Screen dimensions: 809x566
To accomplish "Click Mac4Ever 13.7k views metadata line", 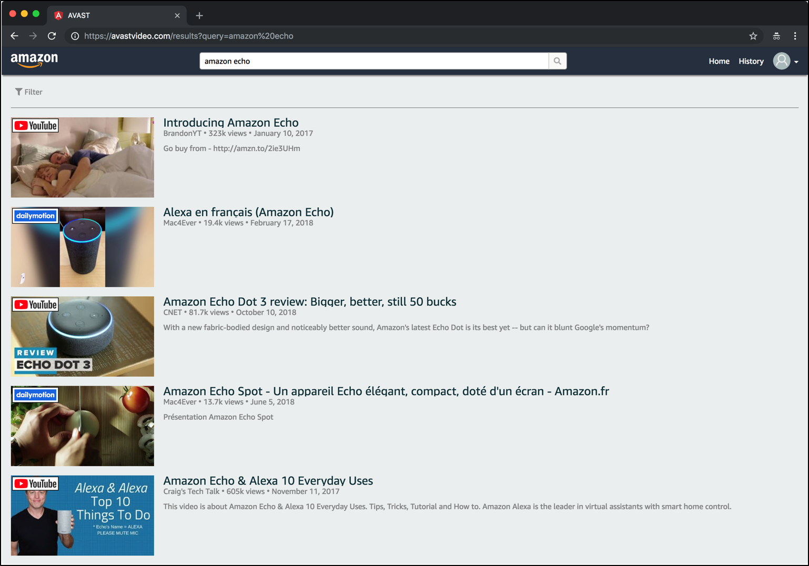I will click(x=228, y=402).
